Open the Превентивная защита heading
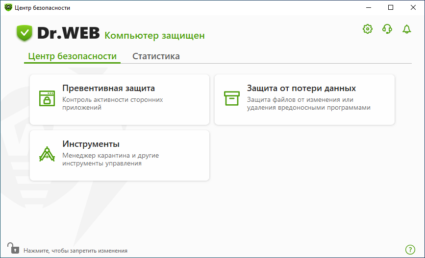The image size is (425, 258). pos(109,88)
